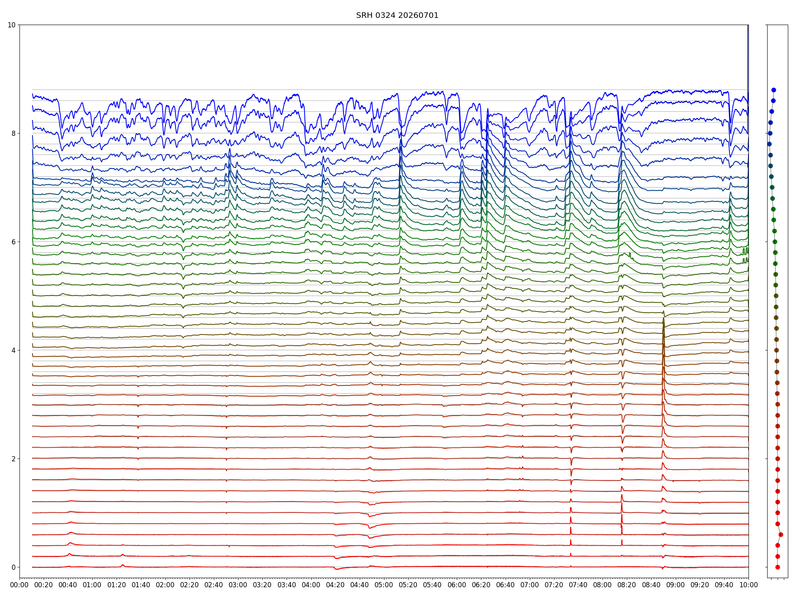Click the x-axis time label "04:40"
This screenshot has height=596, width=795.
(360, 585)
